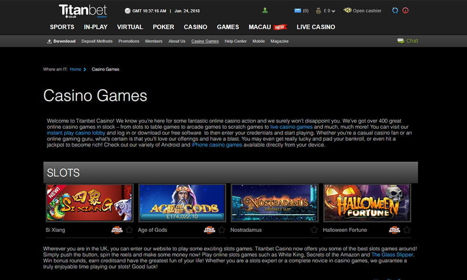This screenshot has width=467, height=280.
Task: Click the Nostradamus game title
Action: pyautogui.click(x=246, y=230)
